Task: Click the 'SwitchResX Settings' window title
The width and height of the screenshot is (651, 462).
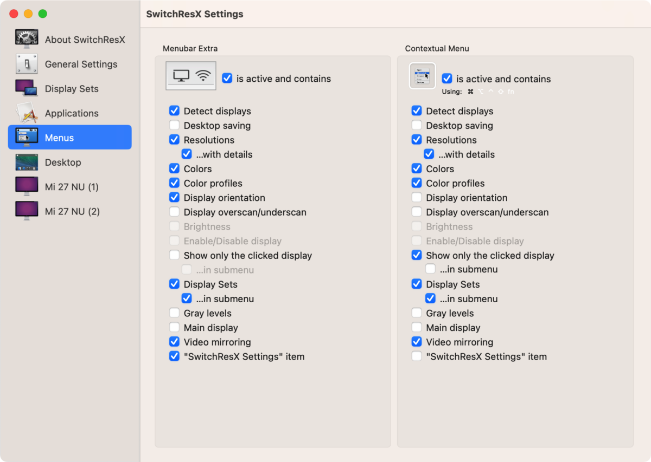Action: click(x=195, y=14)
